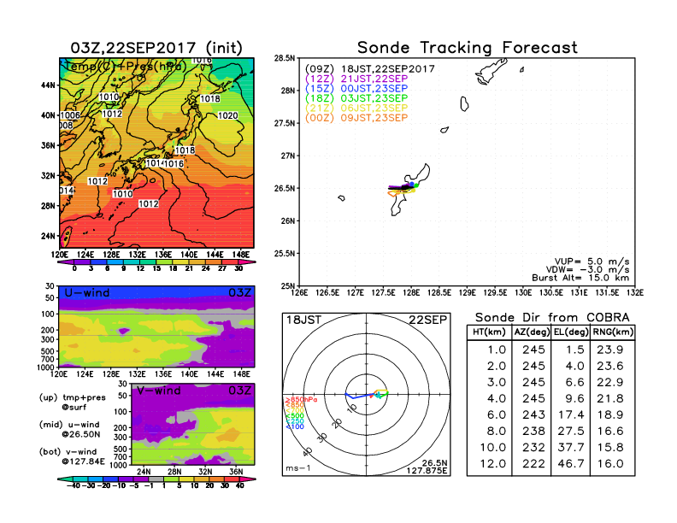
Task: Click the "18JST" label on the hodograph
Action: coord(304,320)
